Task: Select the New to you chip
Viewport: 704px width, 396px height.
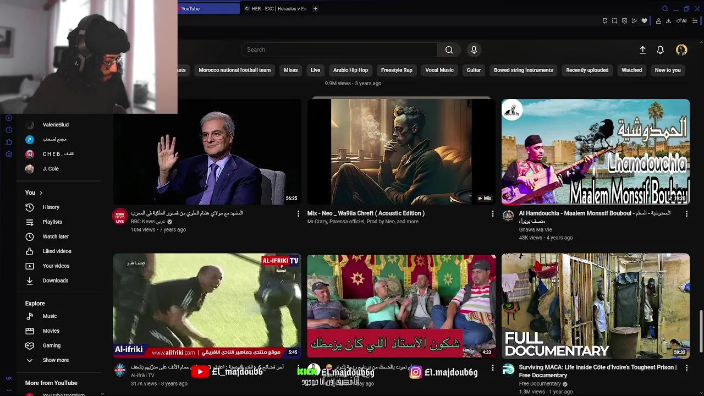Action: point(668,70)
